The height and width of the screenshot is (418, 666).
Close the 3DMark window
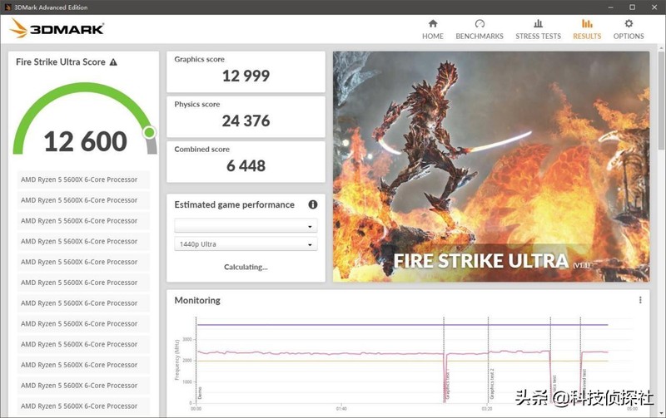pyautogui.click(x=654, y=7)
